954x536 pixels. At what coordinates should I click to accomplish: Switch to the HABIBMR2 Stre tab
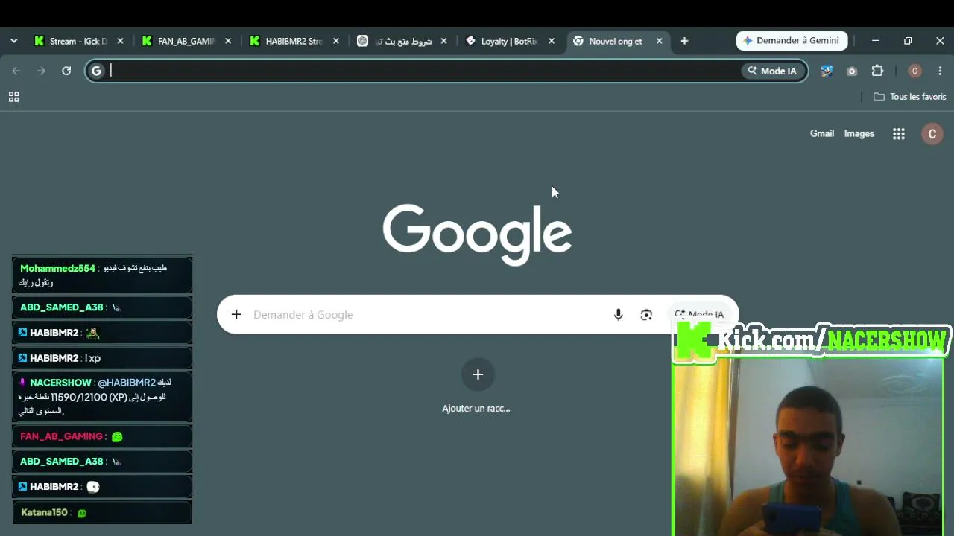[x=294, y=41]
